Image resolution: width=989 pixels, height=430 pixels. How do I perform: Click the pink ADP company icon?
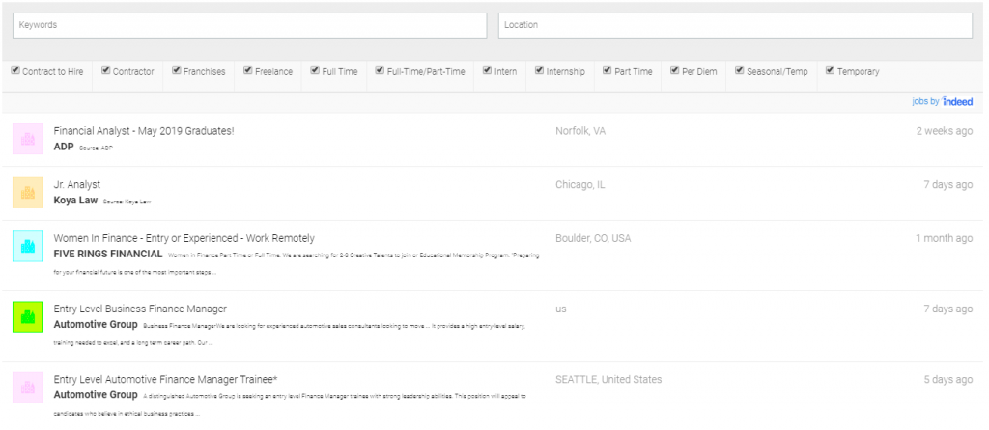pos(28,139)
